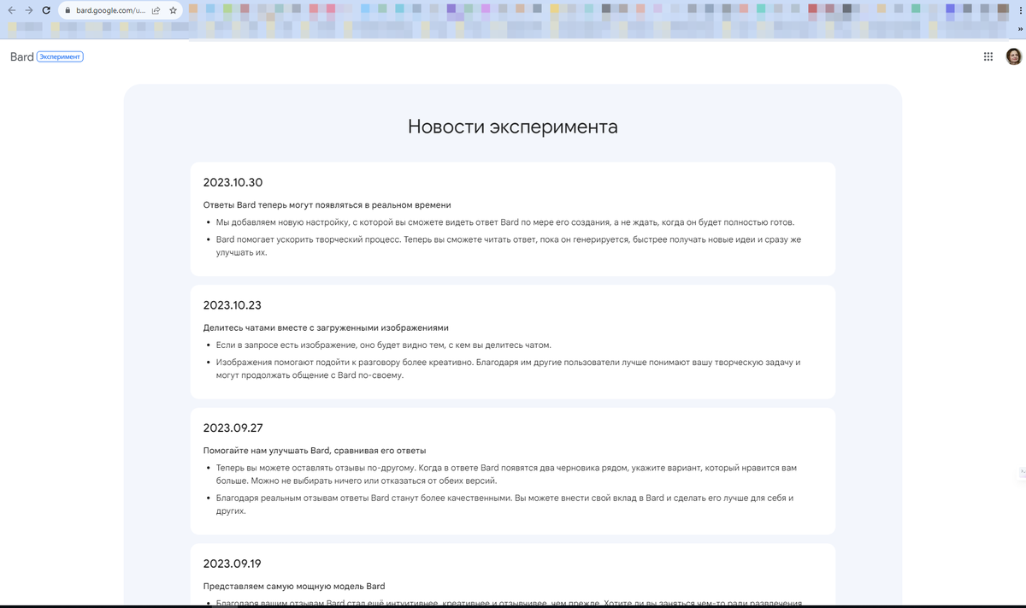The height and width of the screenshot is (608, 1026).
Task: Click the share page icon in the address bar
Action: pos(156,11)
